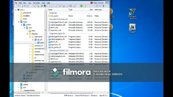
Task: Click the icon beside MK47.ymt
Action: [x=49, y=59]
